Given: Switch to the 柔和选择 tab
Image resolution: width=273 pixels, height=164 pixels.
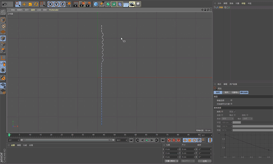Looking at the screenshot, I should pyautogui.click(x=244, y=92).
